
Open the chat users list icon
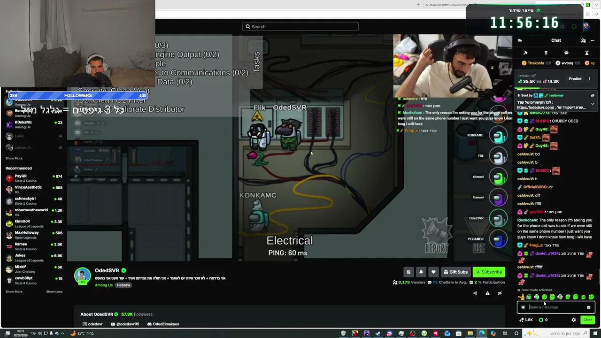(x=583, y=41)
